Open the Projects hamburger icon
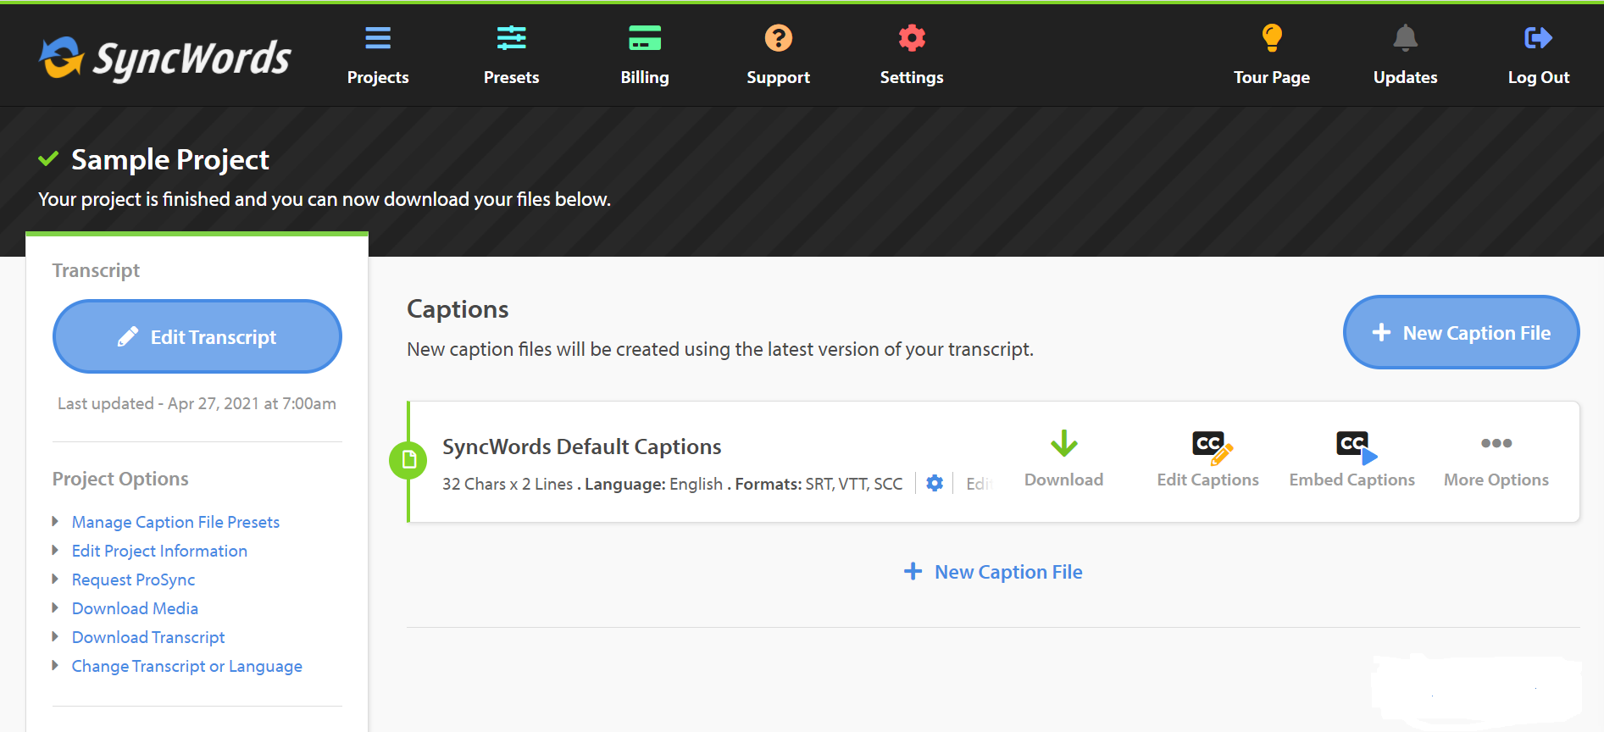 [x=378, y=38]
